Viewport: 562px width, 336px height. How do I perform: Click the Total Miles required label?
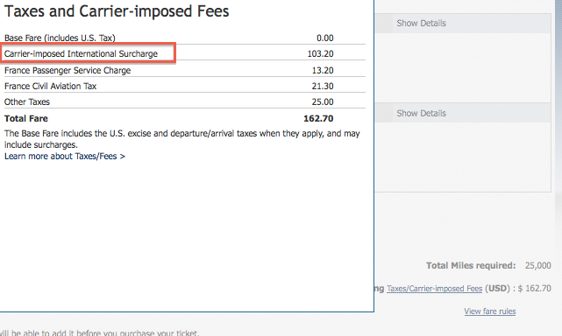(x=471, y=265)
